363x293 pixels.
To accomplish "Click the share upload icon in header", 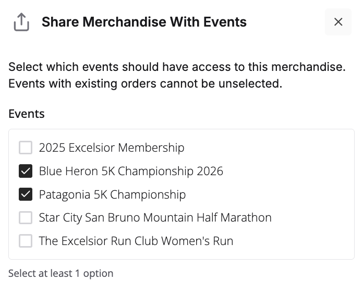I will pyautogui.click(x=21, y=22).
